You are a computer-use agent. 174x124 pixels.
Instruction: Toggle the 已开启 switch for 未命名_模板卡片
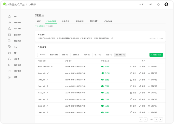point(103,67)
